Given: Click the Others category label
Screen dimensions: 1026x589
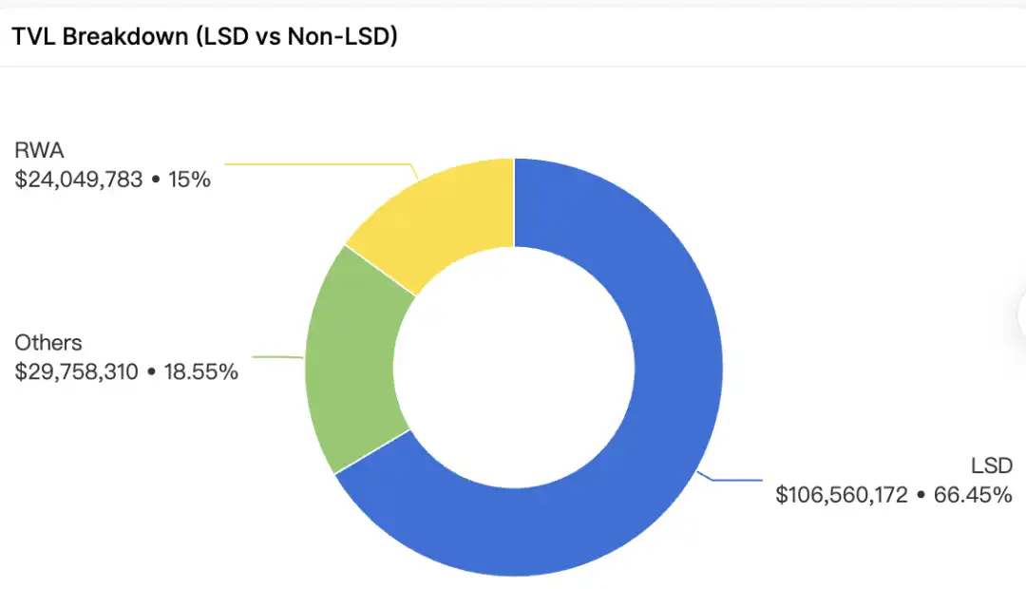Looking at the screenshot, I should pyautogui.click(x=48, y=343).
